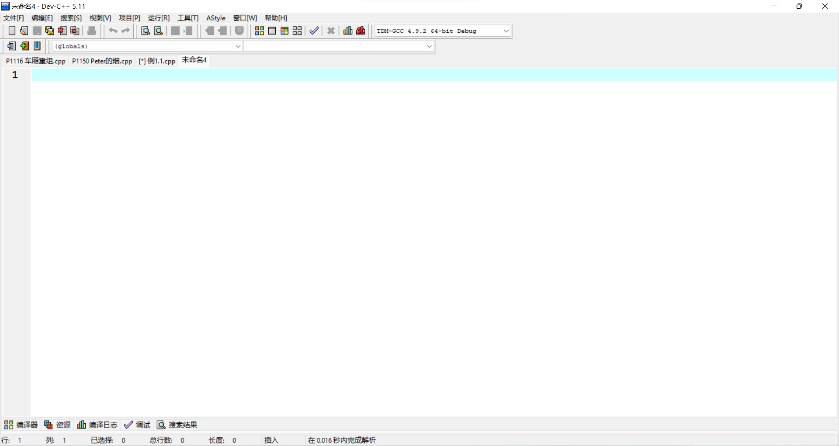The image size is (839, 446).
Task: Open the 窗口[W] menu
Action: (245, 18)
